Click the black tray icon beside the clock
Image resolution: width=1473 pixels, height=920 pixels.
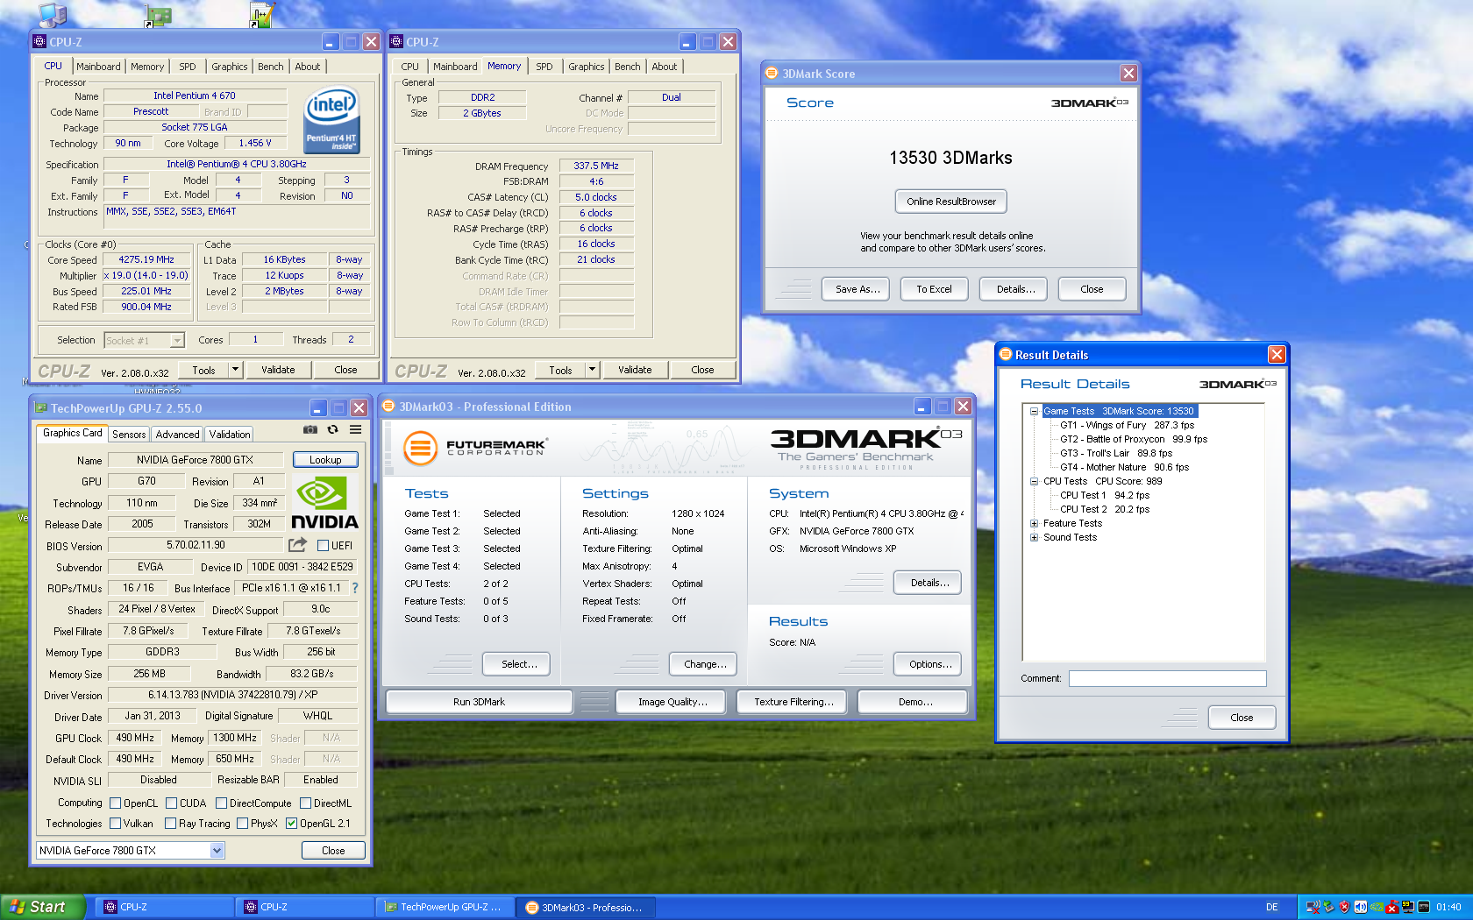(x=1423, y=907)
